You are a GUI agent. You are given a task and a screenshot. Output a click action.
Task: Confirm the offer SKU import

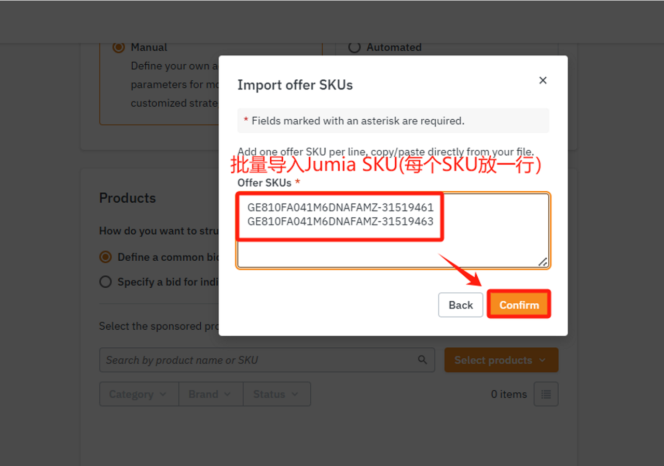(519, 305)
